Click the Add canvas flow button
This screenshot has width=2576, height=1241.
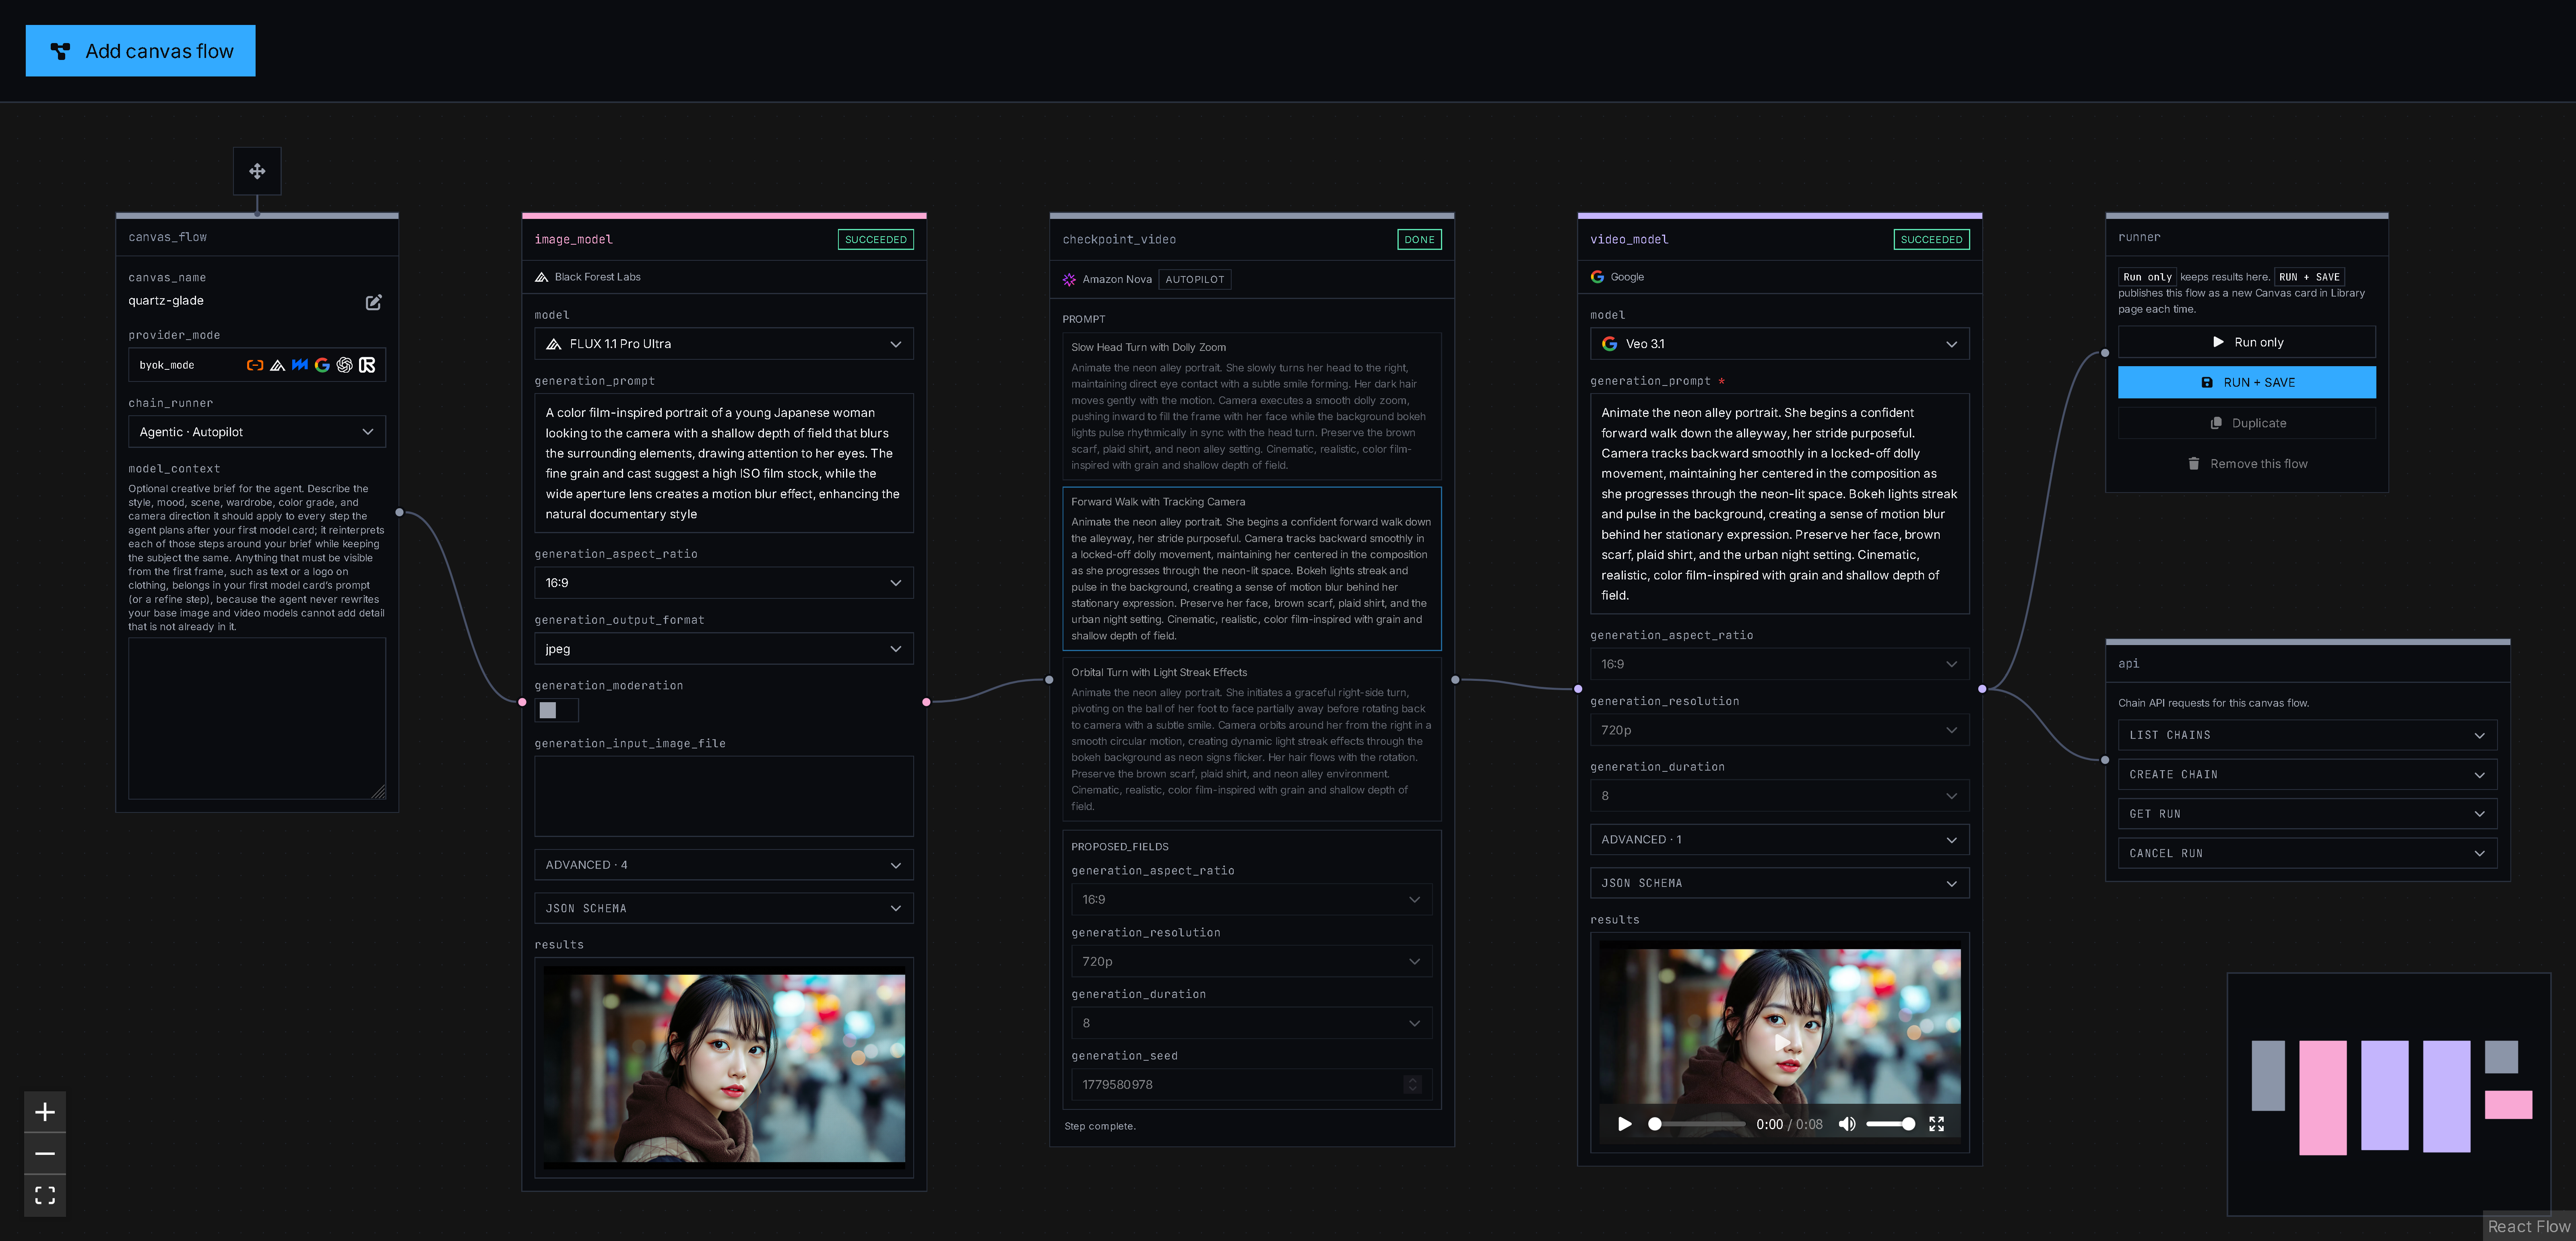pyautogui.click(x=141, y=51)
